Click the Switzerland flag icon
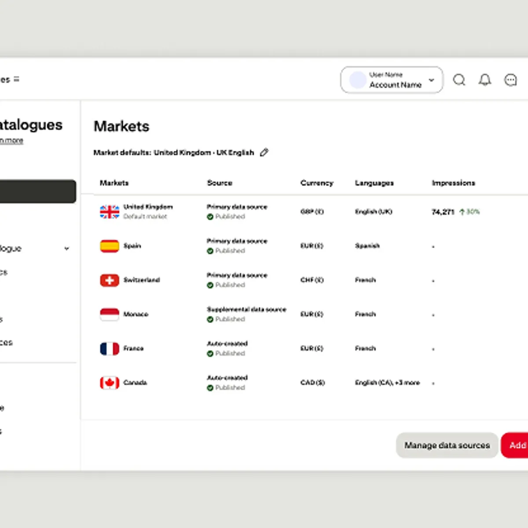This screenshot has height=528, width=528. pos(110,280)
